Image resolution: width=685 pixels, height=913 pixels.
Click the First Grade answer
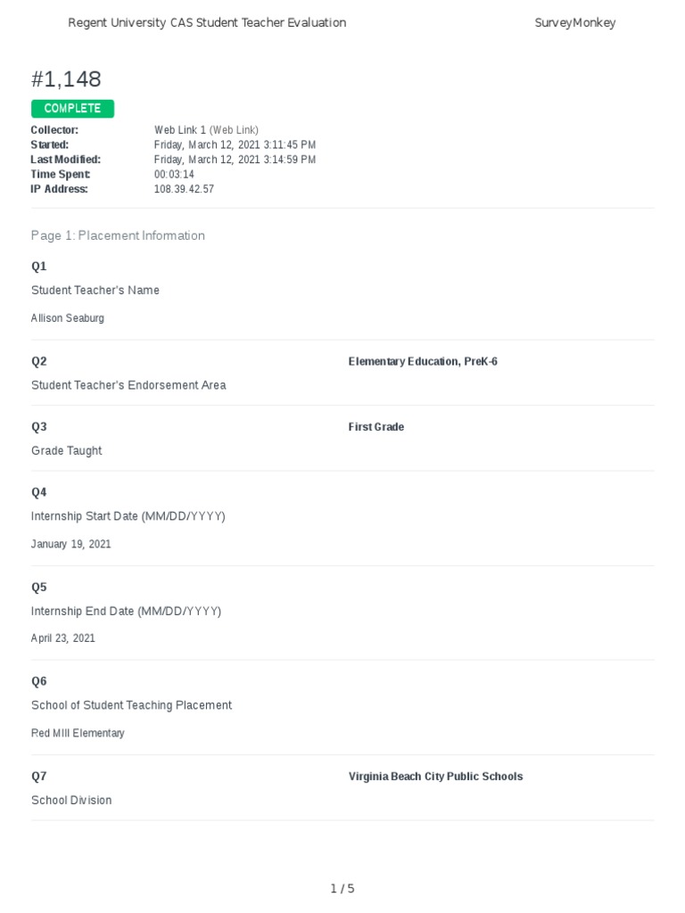(376, 427)
